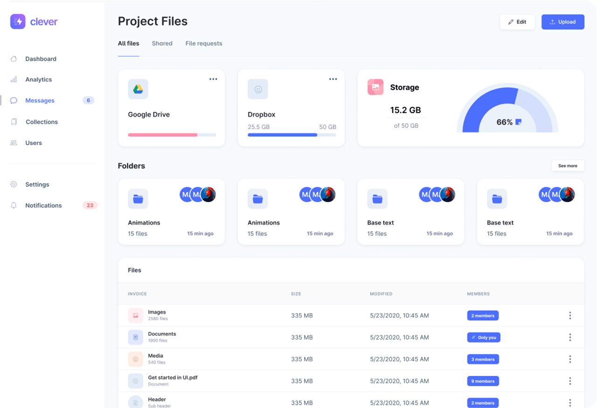Click the 335 MB size in Media row
The width and height of the screenshot is (597, 408).
coord(302,359)
